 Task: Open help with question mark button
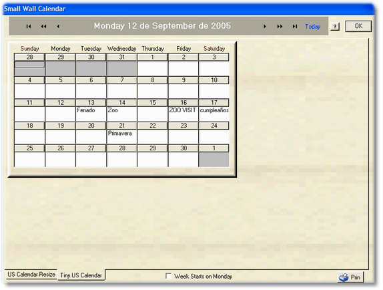pos(335,27)
